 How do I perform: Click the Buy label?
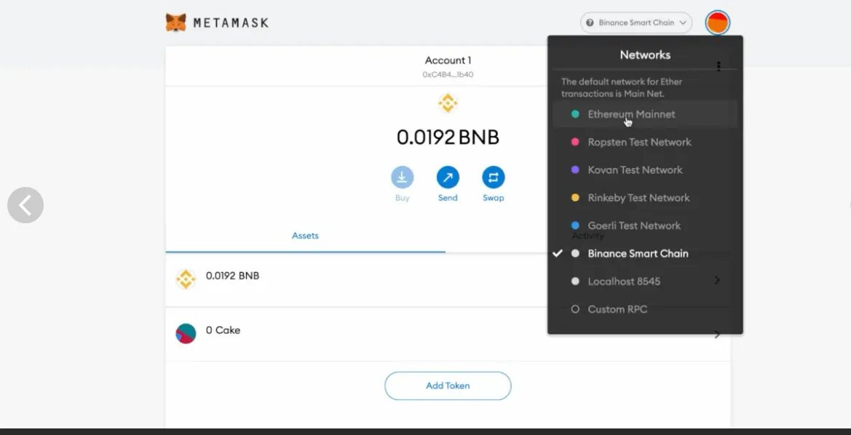[x=402, y=198]
